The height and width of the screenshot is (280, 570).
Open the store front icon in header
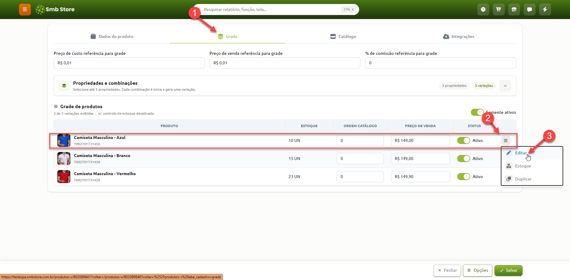514,9
